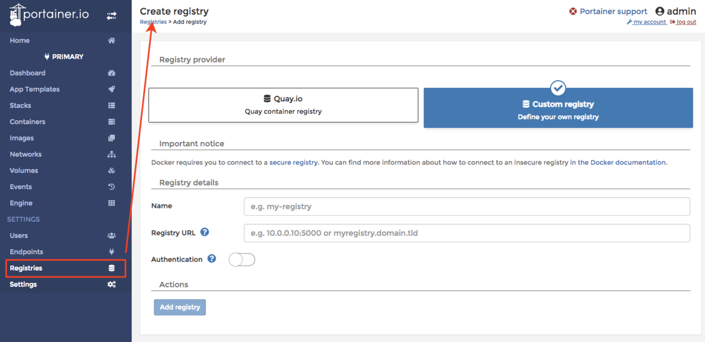Viewport: 705px width, 342px height.
Task: Click into the registry Name field
Action: [x=467, y=207]
